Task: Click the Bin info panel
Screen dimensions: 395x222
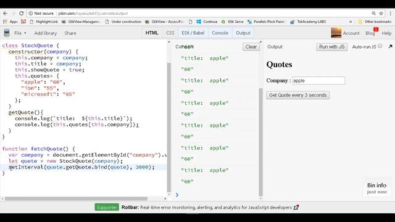Action: [x=376, y=188]
